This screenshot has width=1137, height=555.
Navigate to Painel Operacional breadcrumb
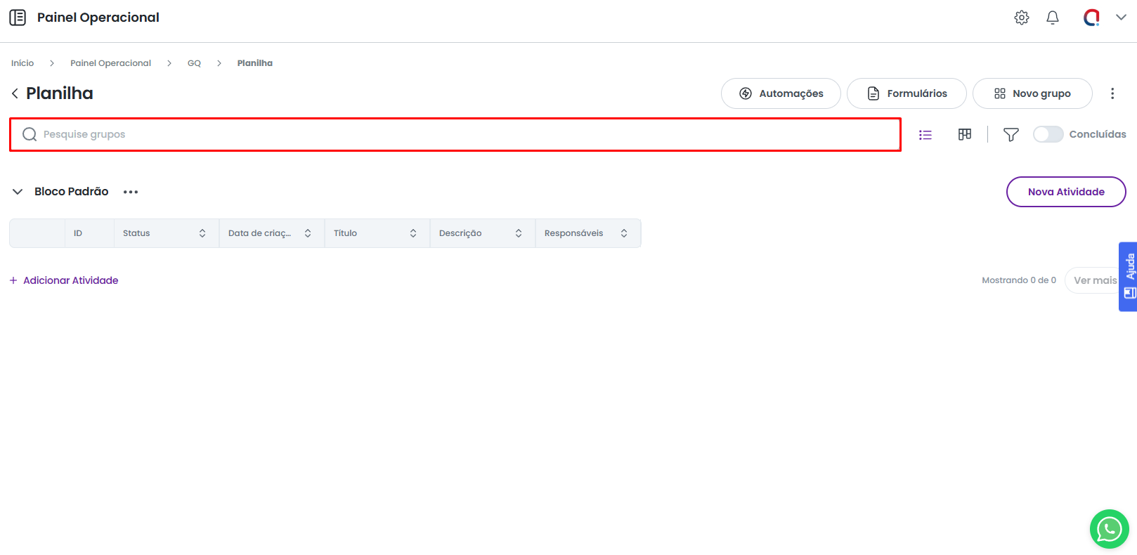point(110,63)
